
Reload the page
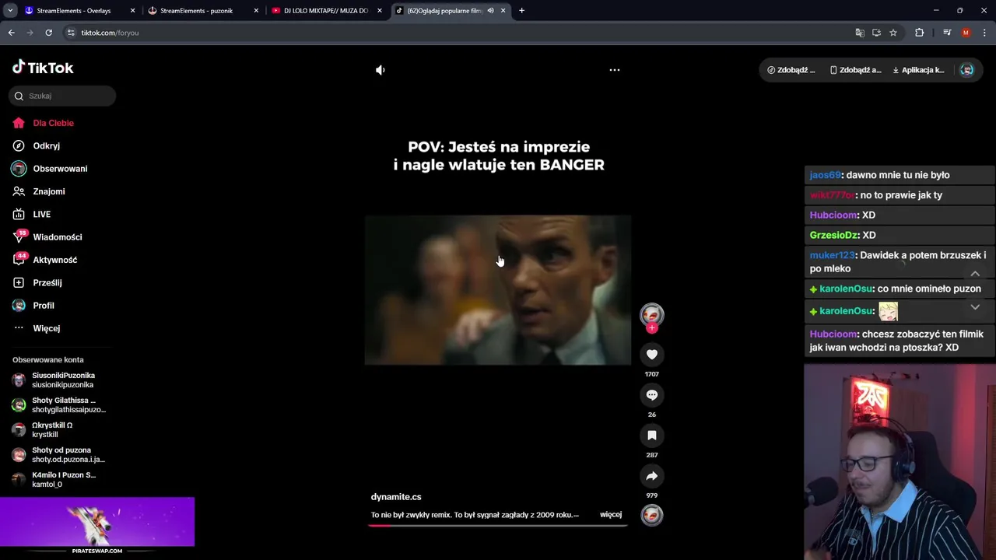coord(48,33)
